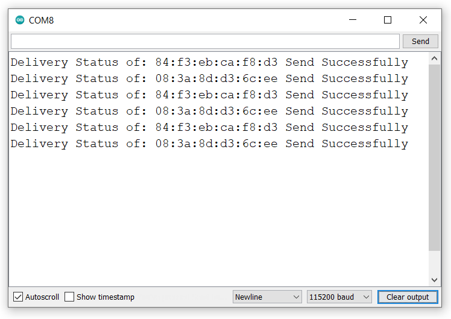Click the scrollbar down arrow

(x=434, y=280)
